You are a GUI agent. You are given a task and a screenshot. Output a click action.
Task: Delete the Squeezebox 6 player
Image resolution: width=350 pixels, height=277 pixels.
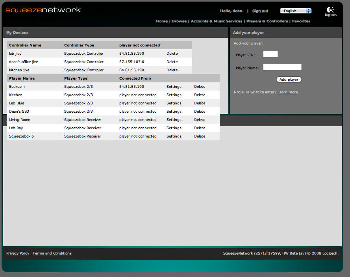pyautogui.click(x=200, y=136)
